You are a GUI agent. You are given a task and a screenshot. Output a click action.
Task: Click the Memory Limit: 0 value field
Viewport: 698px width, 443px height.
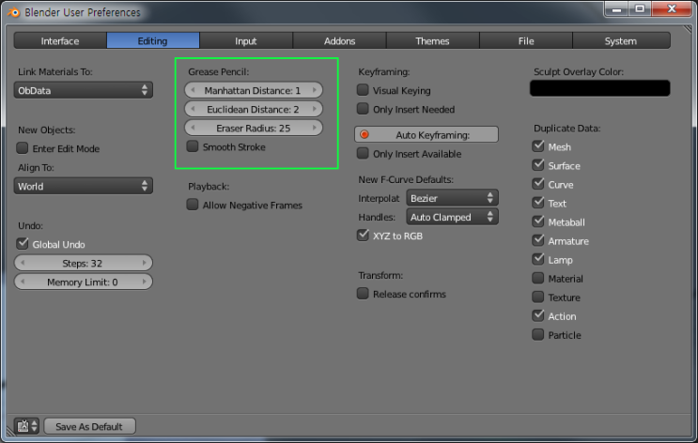click(84, 282)
